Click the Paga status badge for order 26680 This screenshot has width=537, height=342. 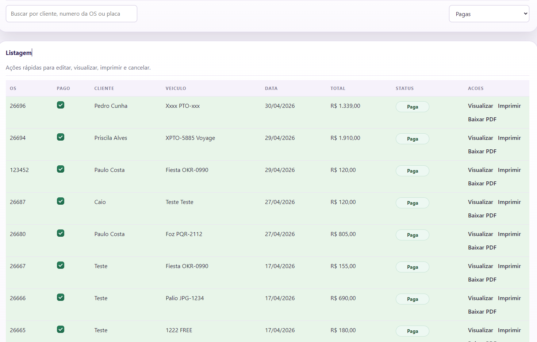[x=413, y=235]
